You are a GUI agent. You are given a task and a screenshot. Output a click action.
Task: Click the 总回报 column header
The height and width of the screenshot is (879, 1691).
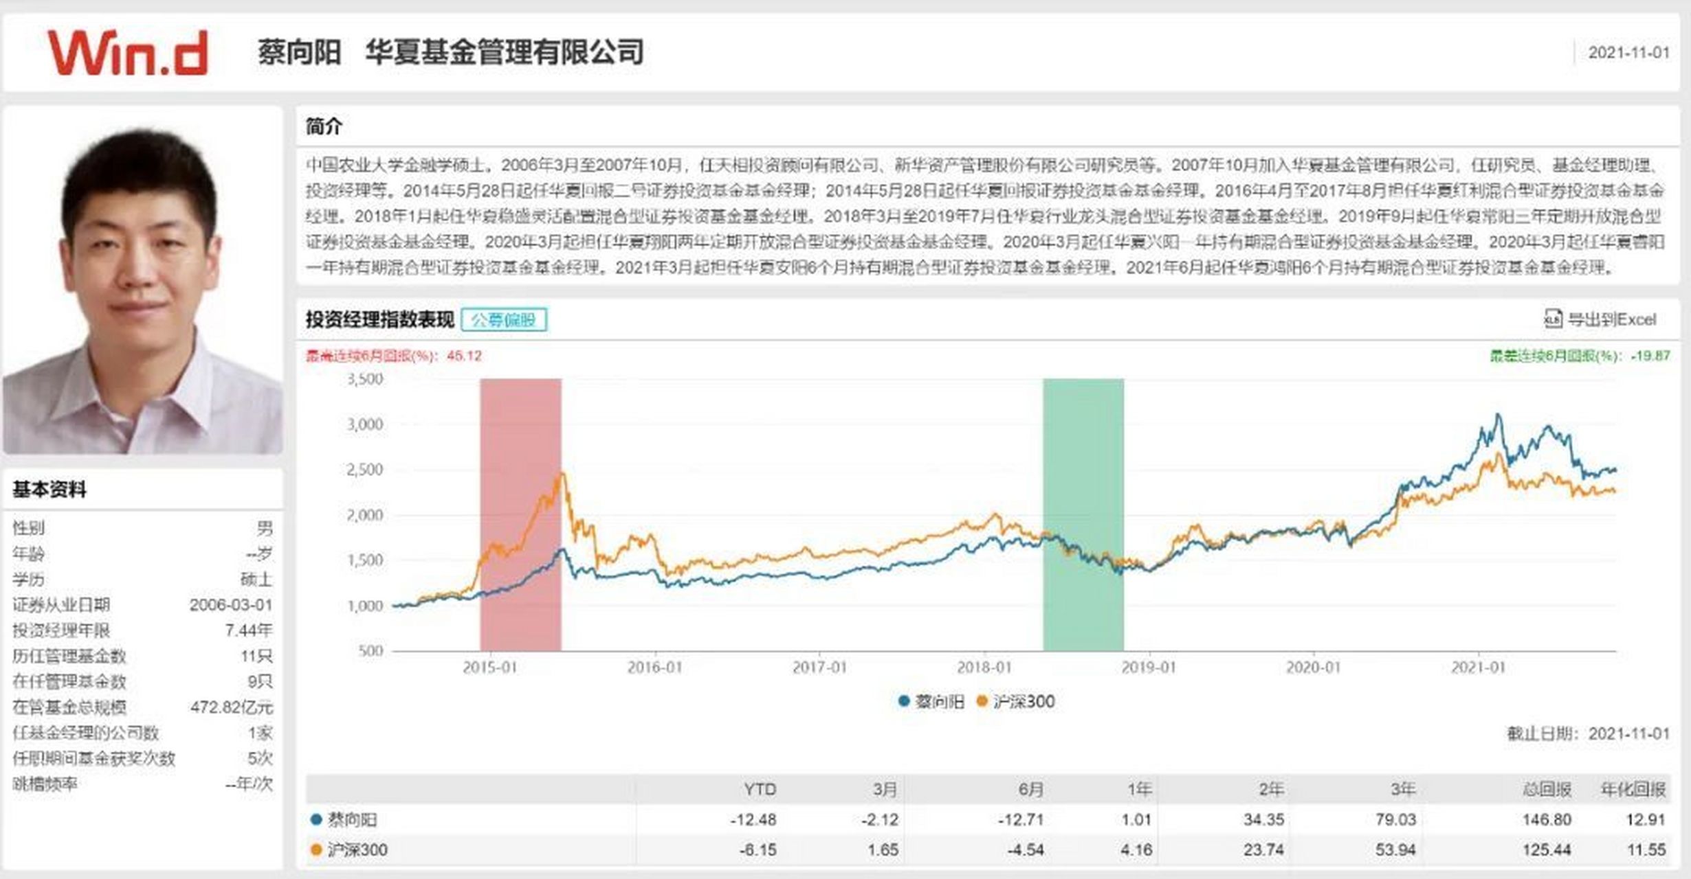[1547, 790]
